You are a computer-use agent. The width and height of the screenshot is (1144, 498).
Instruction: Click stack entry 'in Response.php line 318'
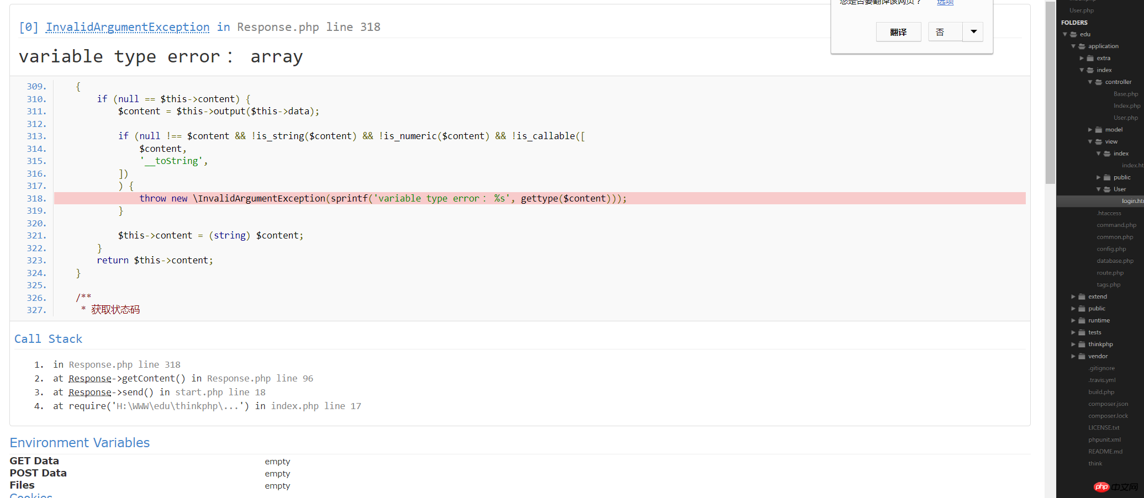(117, 365)
